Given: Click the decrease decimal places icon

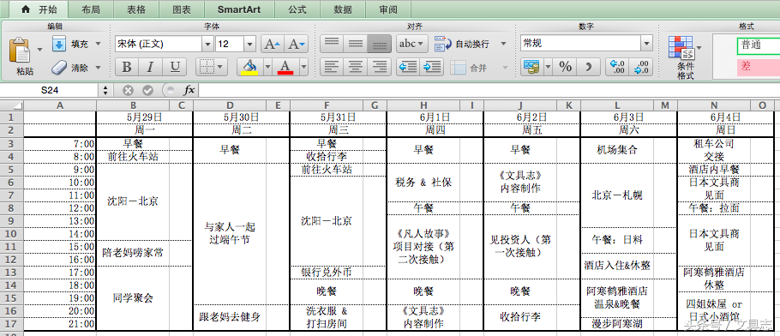Looking at the screenshot, I should pos(641,67).
